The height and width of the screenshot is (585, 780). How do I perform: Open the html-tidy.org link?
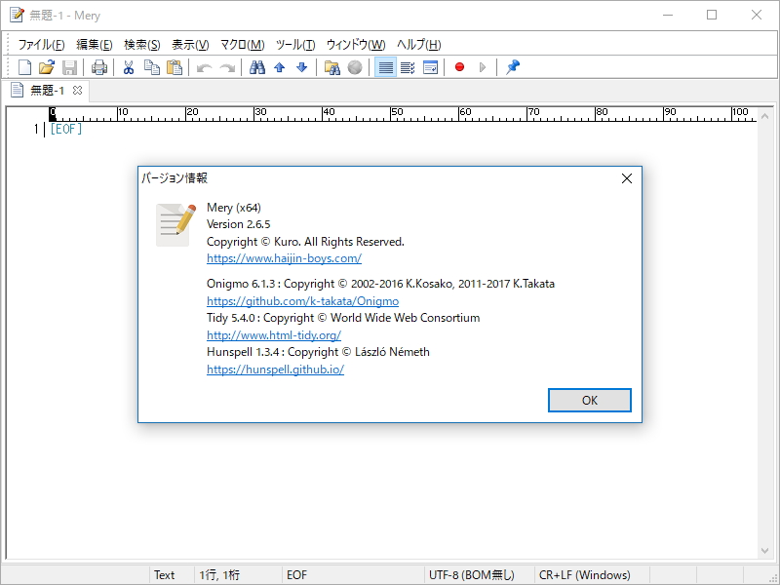pyautogui.click(x=274, y=334)
